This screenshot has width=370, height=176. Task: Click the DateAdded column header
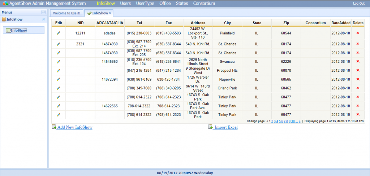pos(341,23)
